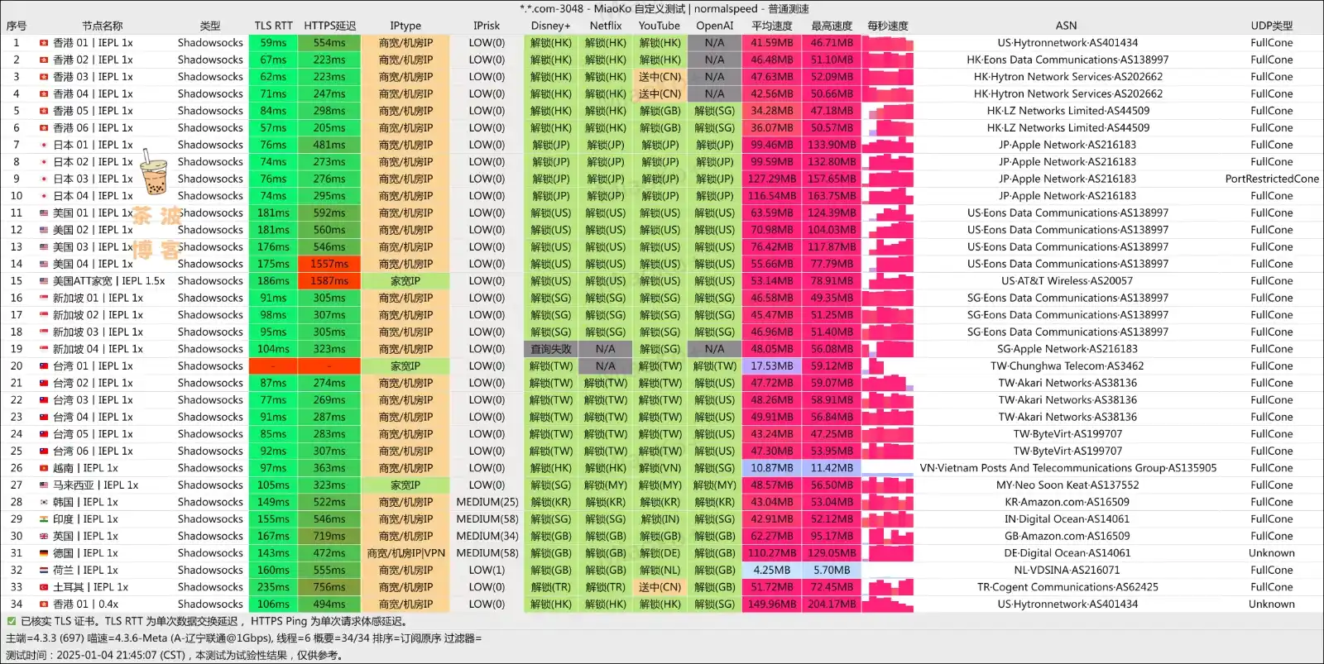The width and height of the screenshot is (1324, 664).
Task: Click the 节点名称 column header
Action: (103, 26)
